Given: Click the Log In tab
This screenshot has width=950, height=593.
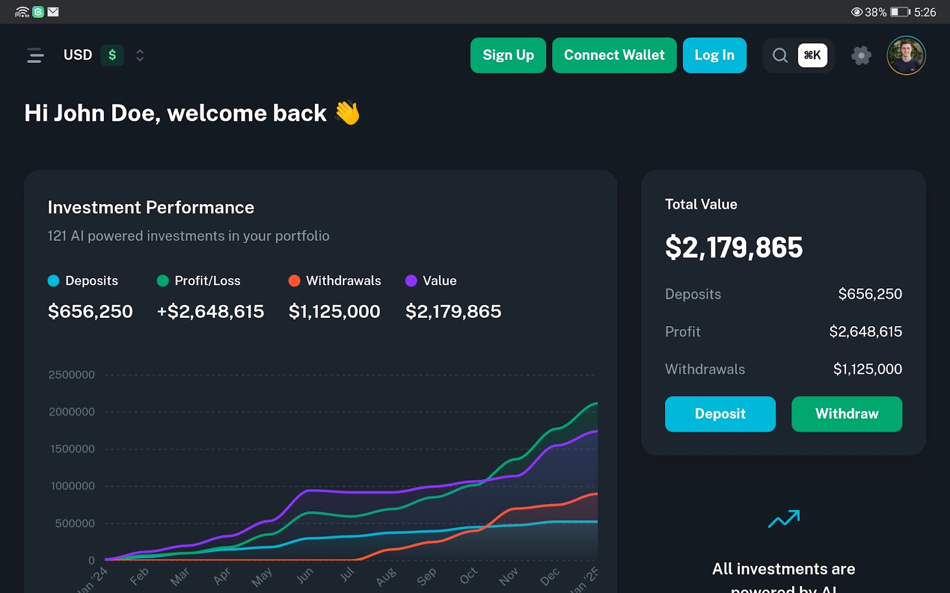Looking at the screenshot, I should tap(714, 55).
